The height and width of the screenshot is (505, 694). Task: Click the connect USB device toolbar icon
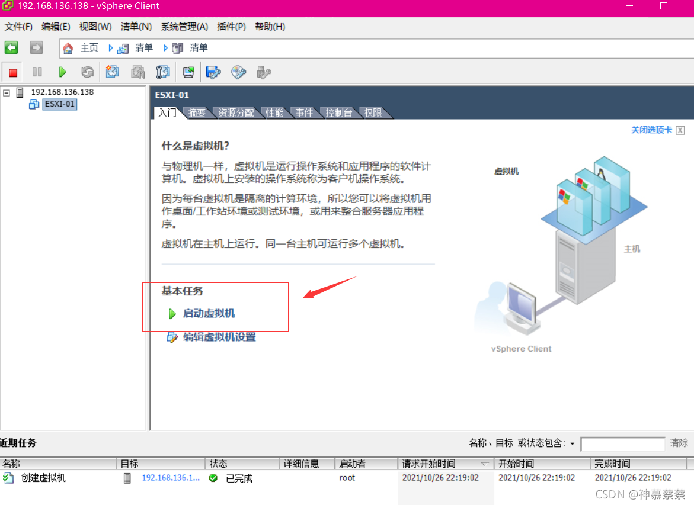tap(264, 72)
